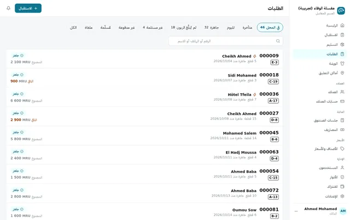Select the في المحل 46 filter tab
The image size is (350, 220).
click(270, 27)
